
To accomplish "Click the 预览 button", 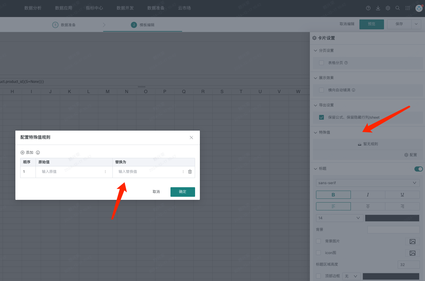I will 372,24.
